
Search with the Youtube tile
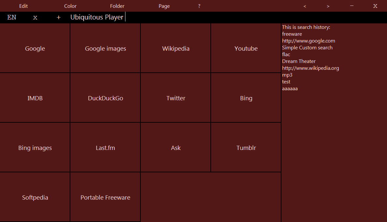tap(246, 48)
